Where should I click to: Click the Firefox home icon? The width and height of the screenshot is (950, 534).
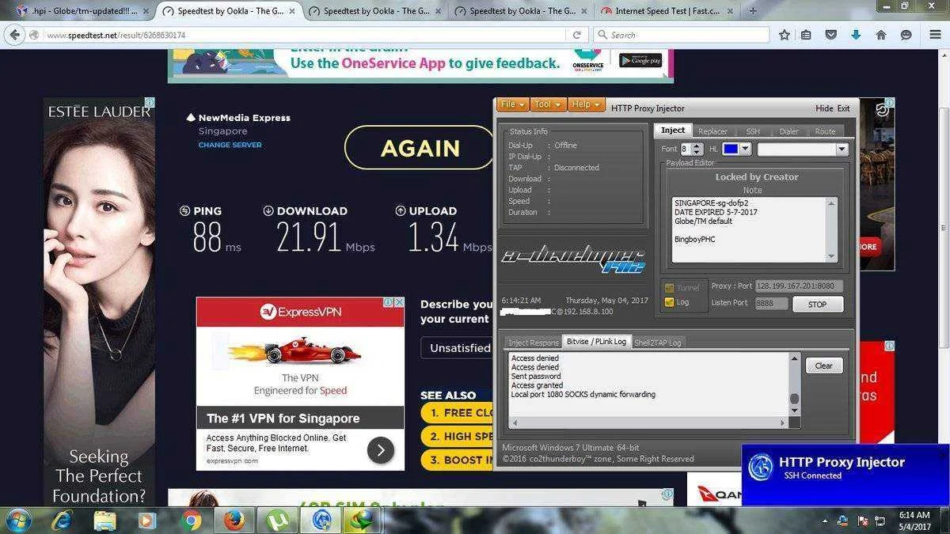pos(881,35)
